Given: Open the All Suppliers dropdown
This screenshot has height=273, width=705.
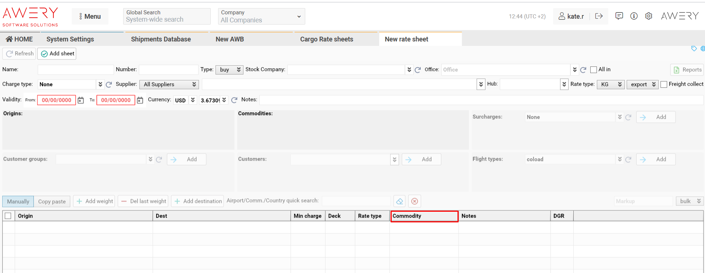Looking at the screenshot, I should 169,84.
